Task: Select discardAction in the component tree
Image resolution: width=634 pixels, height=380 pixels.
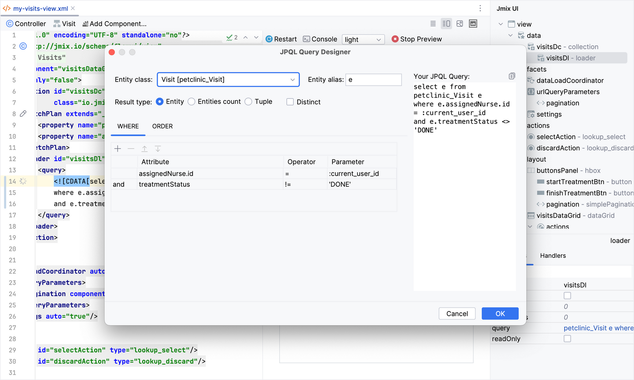Action: pyautogui.click(x=580, y=148)
